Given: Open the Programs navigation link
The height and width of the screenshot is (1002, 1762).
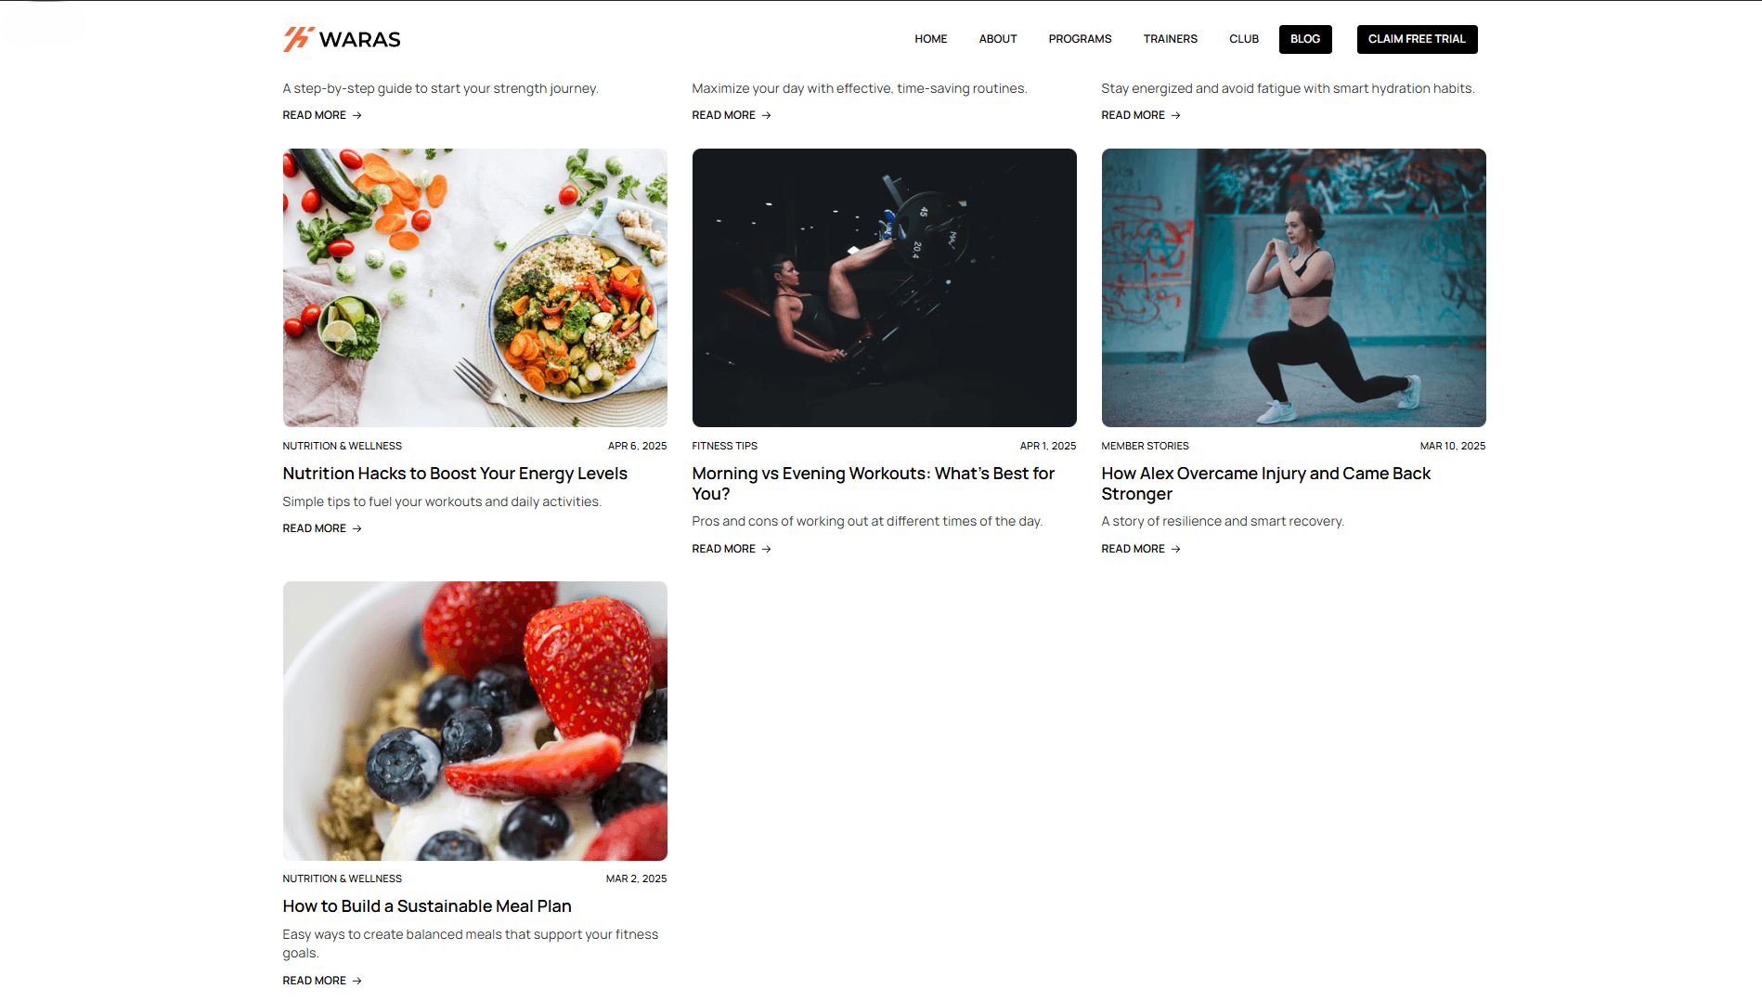Looking at the screenshot, I should click(x=1080, y=39).
